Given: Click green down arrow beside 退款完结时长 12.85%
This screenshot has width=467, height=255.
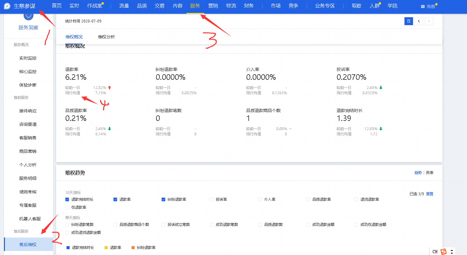Looking at the screenshot, I should [x=381, y=129].
